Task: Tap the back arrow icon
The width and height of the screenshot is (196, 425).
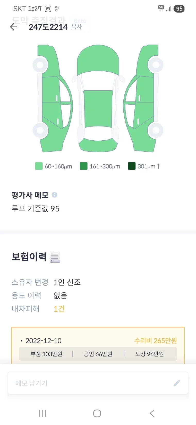Action: coord(13,27)
